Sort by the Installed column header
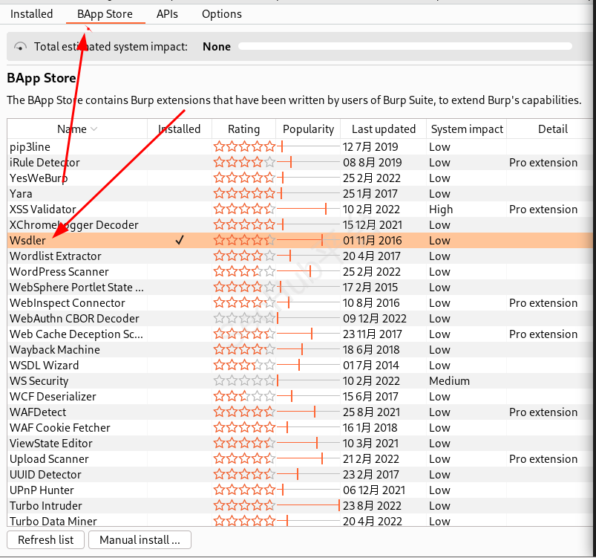This screenshot has width=596, height=558. pos(180,129)
